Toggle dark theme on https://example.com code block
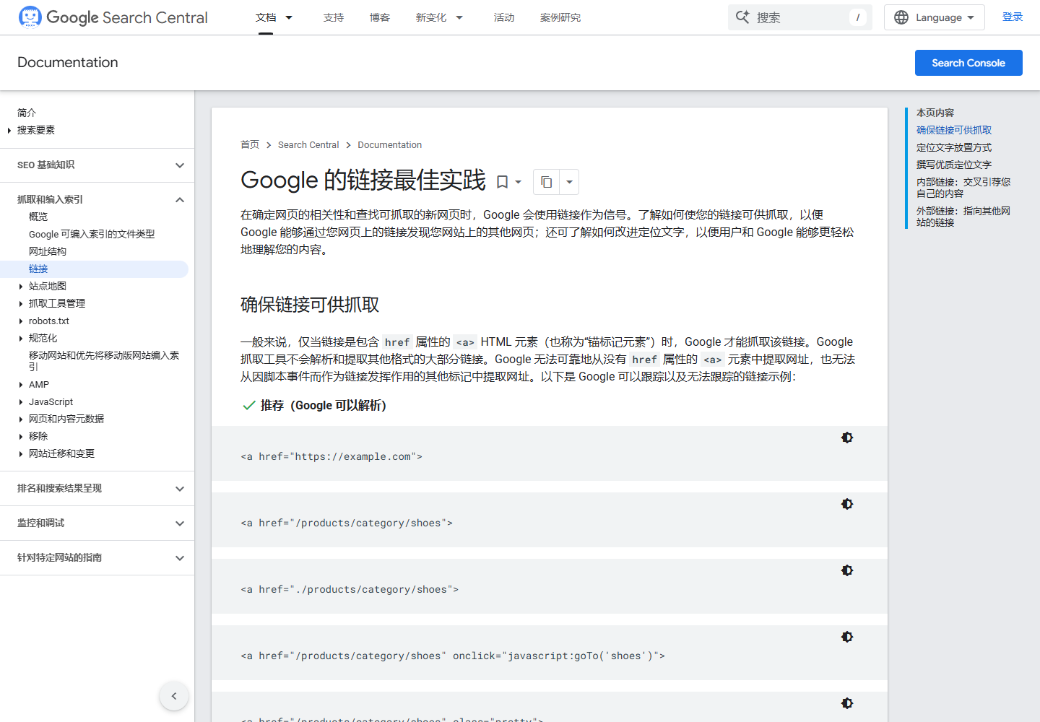 tap(847, 438)
